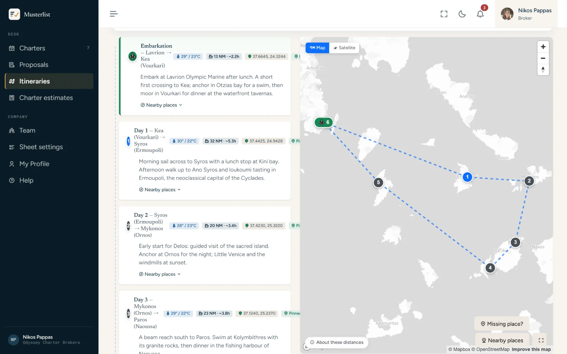Image resolution: width=567 pixels, height=354 pixels.
Task: Reset map bearing with compass icon
Action: pos(543,69)
